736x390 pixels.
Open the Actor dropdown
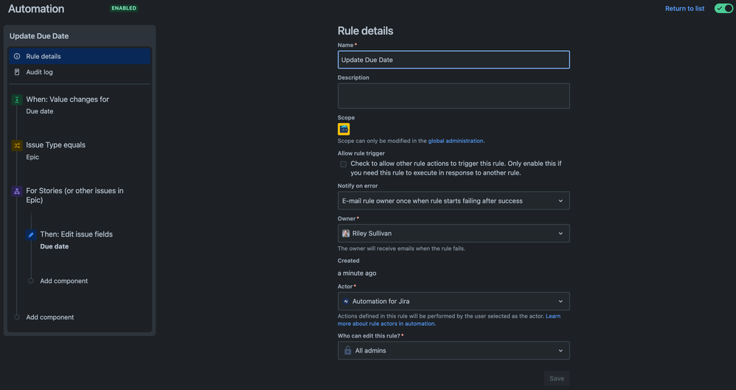[454, 302]
